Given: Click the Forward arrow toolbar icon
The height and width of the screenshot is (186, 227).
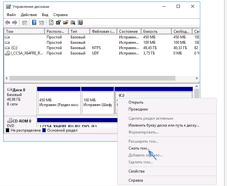Looking at the screenshot, I should pos(15,22).
